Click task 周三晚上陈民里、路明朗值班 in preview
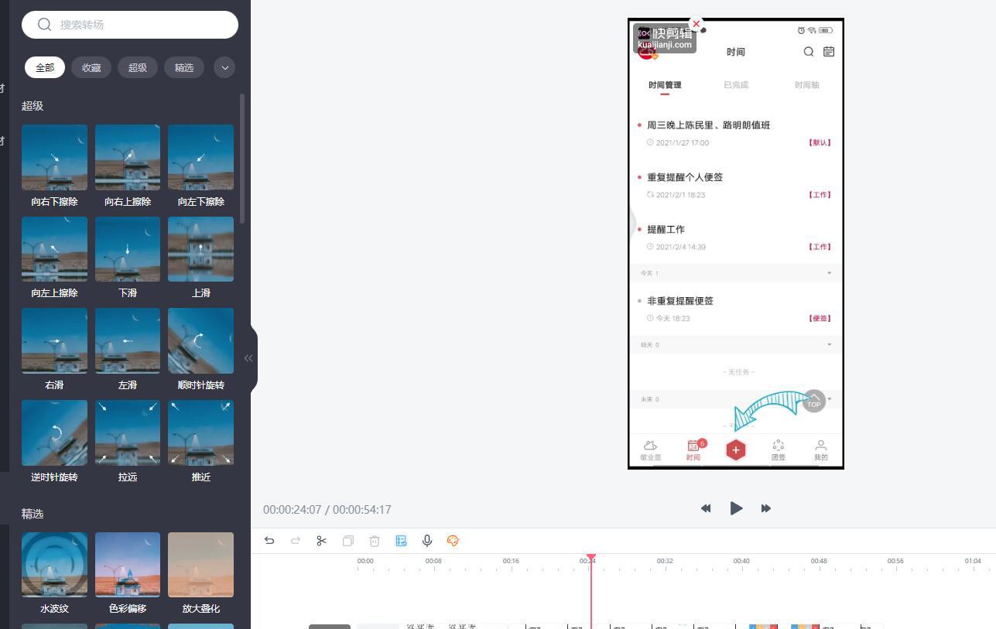 point(709,125)
